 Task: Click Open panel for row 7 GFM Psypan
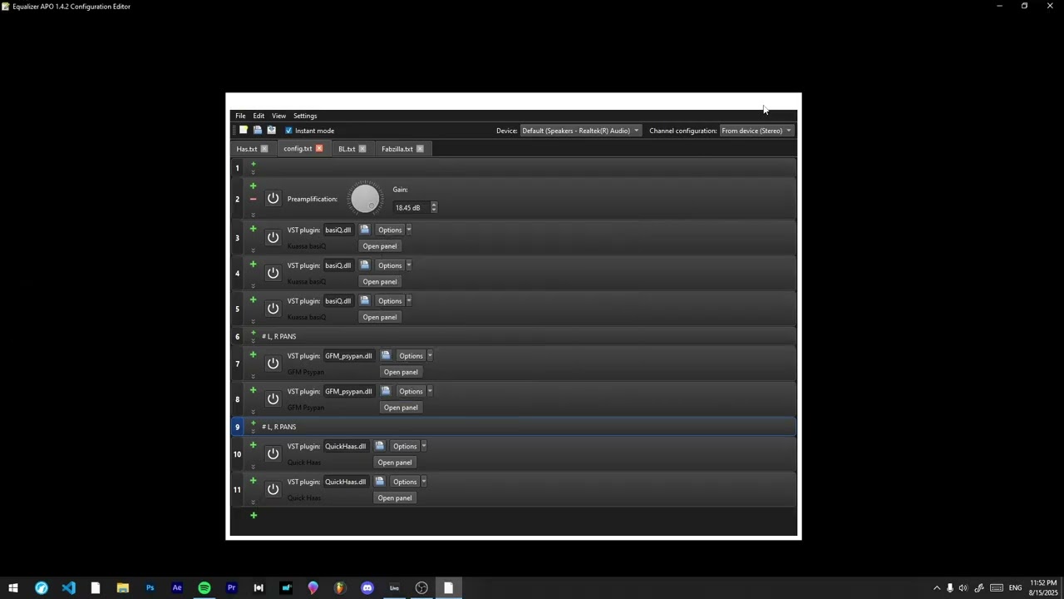tap(401, 372)
